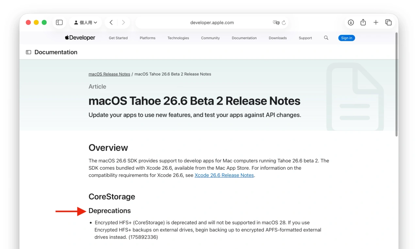Go forward with the forward arrow
418x249 pixels.
tap(123, 23)
